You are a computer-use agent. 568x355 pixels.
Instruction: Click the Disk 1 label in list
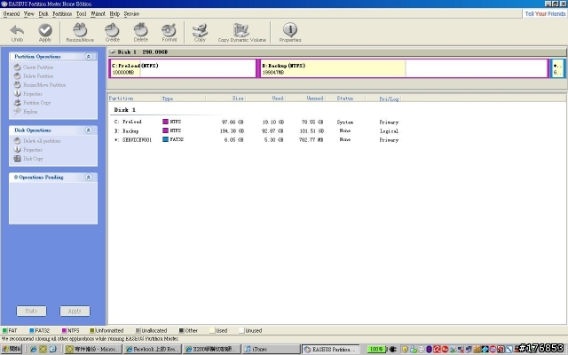[x=124, y=110]
